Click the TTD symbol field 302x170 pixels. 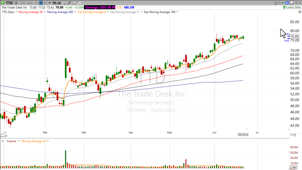[x=9, y=3]
